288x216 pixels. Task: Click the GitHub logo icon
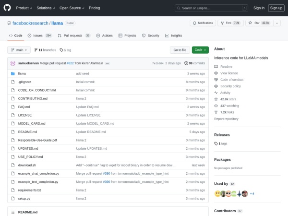point(8,8)
